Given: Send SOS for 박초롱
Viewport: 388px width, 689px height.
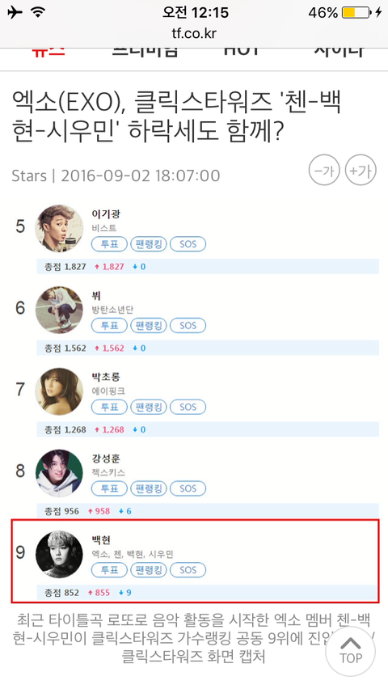Looking at the screenshot, I should [188, 407].
